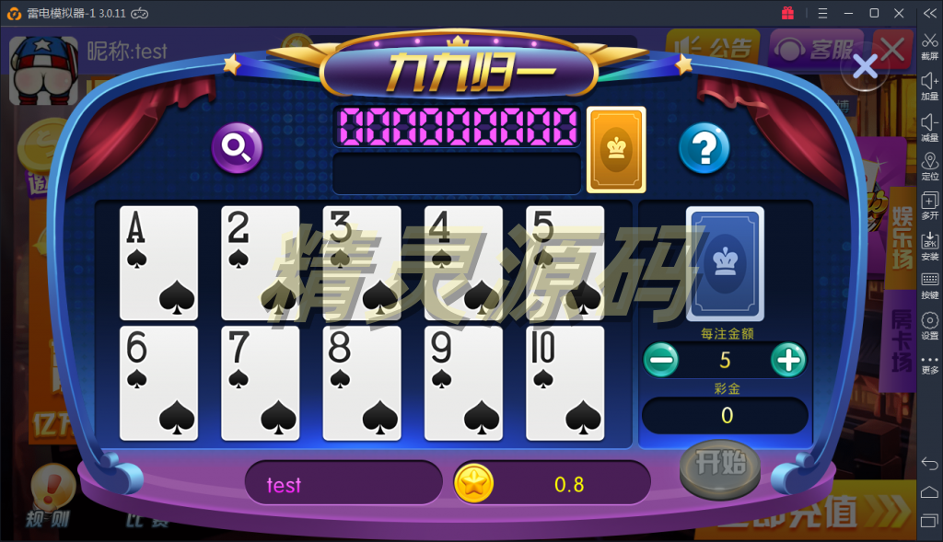Open the blue question mark help

click(704, 148)
